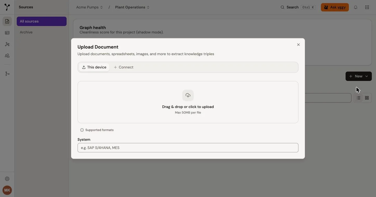The width and height of the screenshot is (376, 197).
Task: Click the System input field
Action: click(188, 148)
